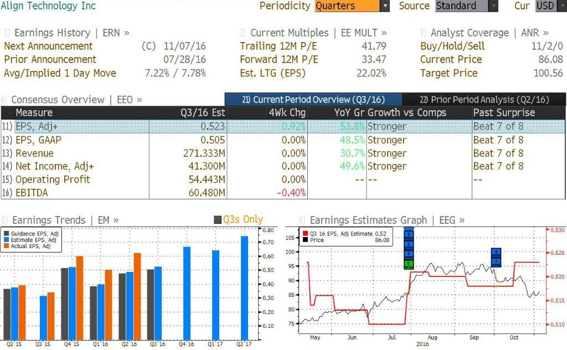Open Current Multiples EE MULT link
The height and width of the screenshot is (350, 567).
[318, 33]
